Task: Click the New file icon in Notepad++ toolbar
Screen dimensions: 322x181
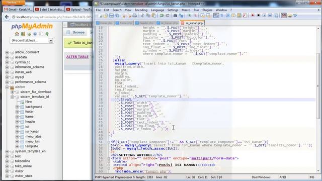Action: pyautogui.click(x=100, y=16)
